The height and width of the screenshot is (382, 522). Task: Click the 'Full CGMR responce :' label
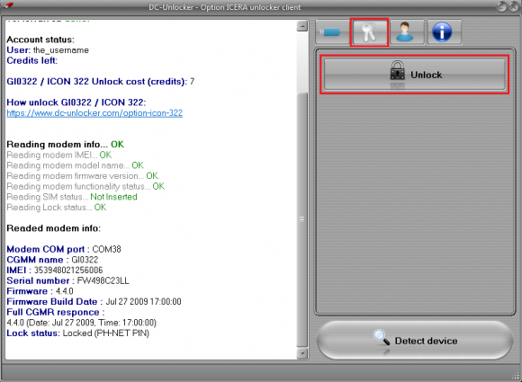click(56, 312)
